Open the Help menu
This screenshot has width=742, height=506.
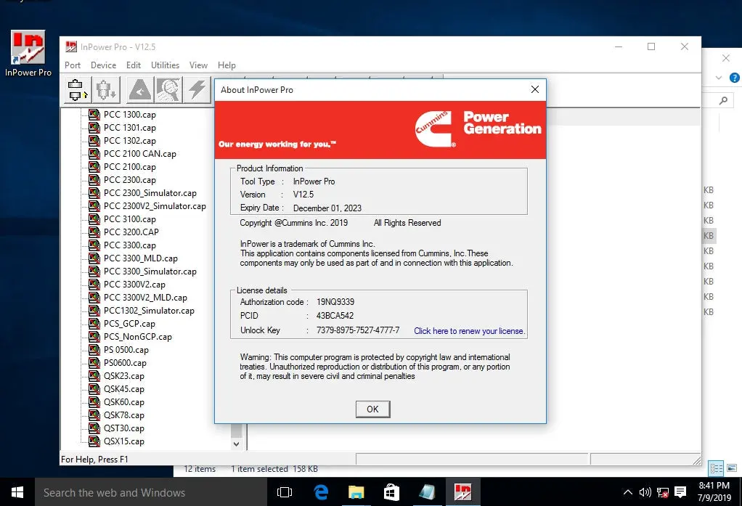(x=227, y=65)
